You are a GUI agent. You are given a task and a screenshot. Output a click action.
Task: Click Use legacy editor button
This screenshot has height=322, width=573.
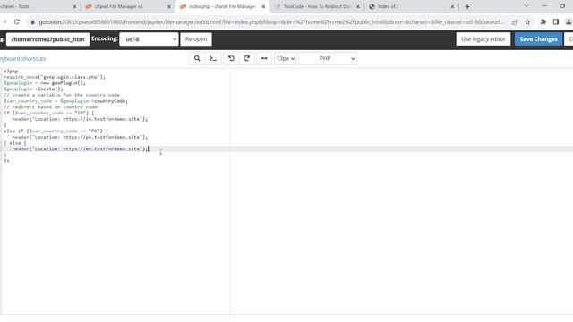tap(483, 39)
